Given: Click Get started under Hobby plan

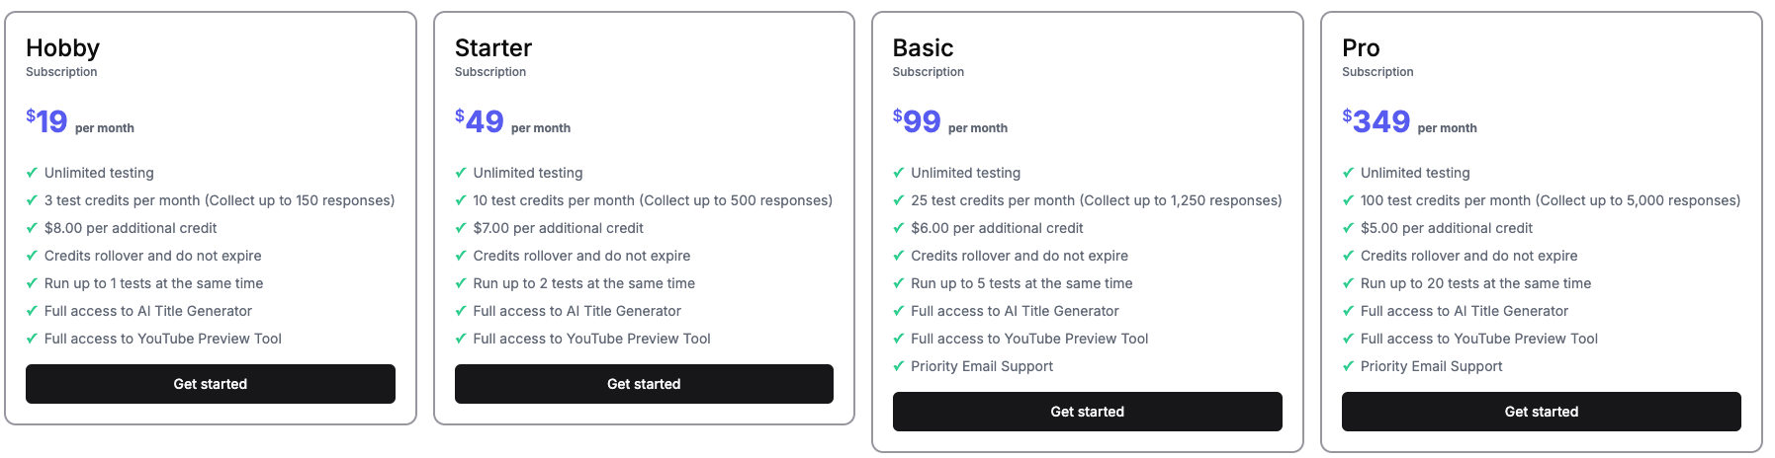Looking at the screenshot, I should [210, 384].
